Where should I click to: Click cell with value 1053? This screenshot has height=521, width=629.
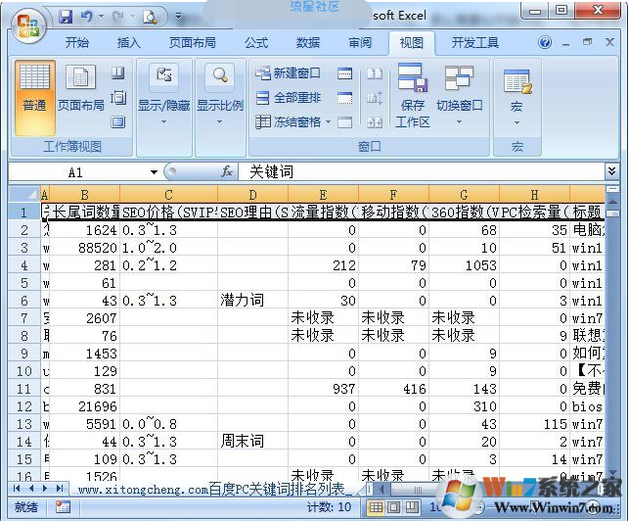tap(464, 265)
